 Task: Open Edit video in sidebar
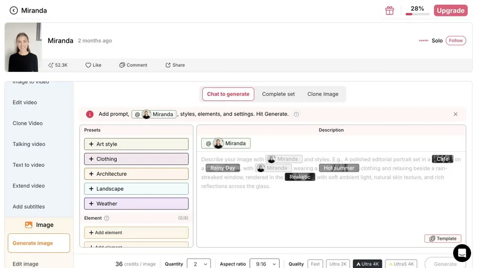coord(25,102)
